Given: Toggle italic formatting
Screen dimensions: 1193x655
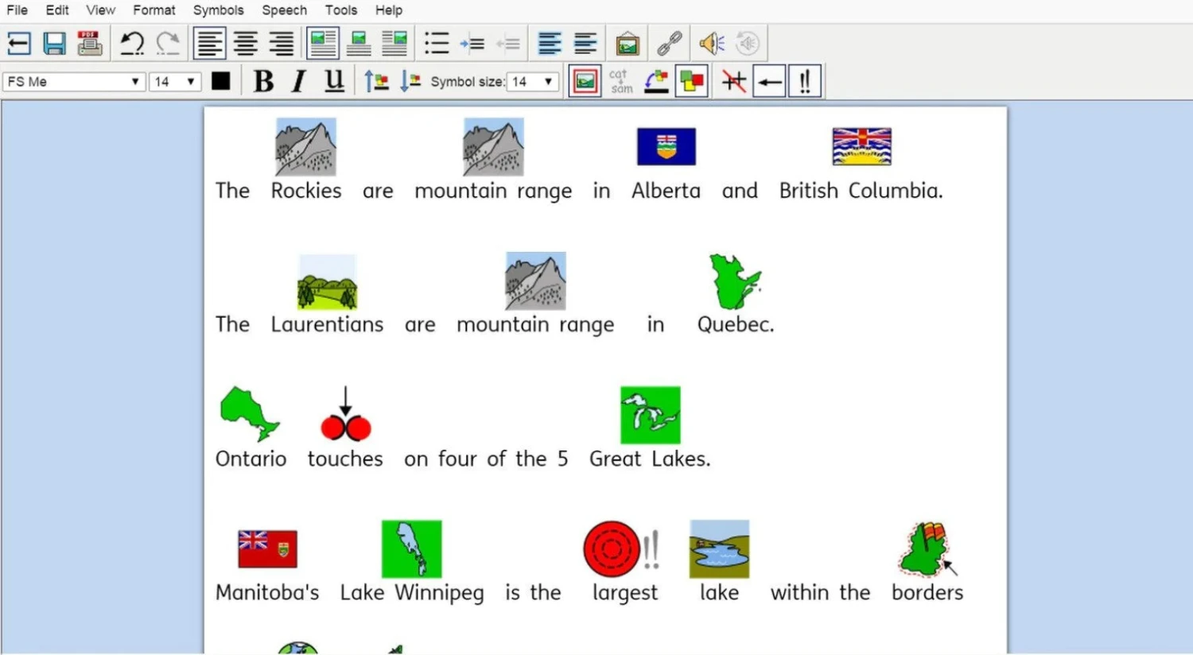Looking at the screenshot, I should coord(298,81).
